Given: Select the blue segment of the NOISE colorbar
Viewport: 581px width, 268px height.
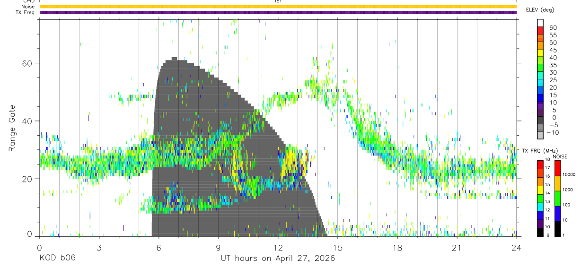Looking at the screenshot, I should [x=557, y=214].
